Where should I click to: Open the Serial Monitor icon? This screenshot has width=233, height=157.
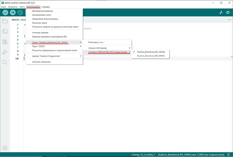[228, 13]
